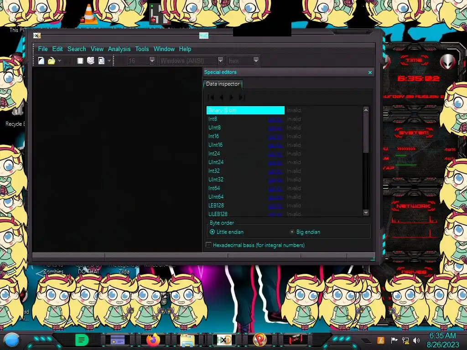The height and width of the screenshot is (350, 467).
Task: Click the next-byte navigation arrow in Data inspector
Action: pos(231,98)
